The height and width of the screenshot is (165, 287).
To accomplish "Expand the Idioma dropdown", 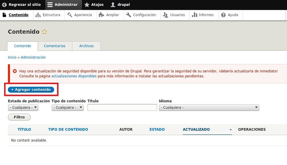I will 209,107.
